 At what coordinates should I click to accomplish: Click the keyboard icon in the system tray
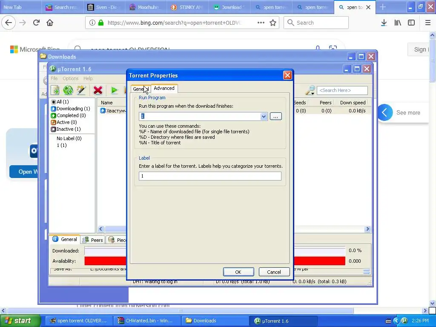click(388, 321)
